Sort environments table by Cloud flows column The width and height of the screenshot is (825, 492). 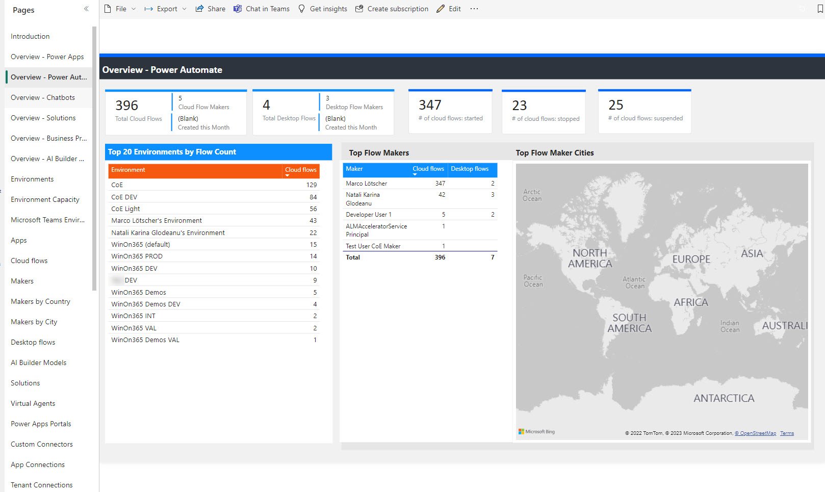(301, 171)
